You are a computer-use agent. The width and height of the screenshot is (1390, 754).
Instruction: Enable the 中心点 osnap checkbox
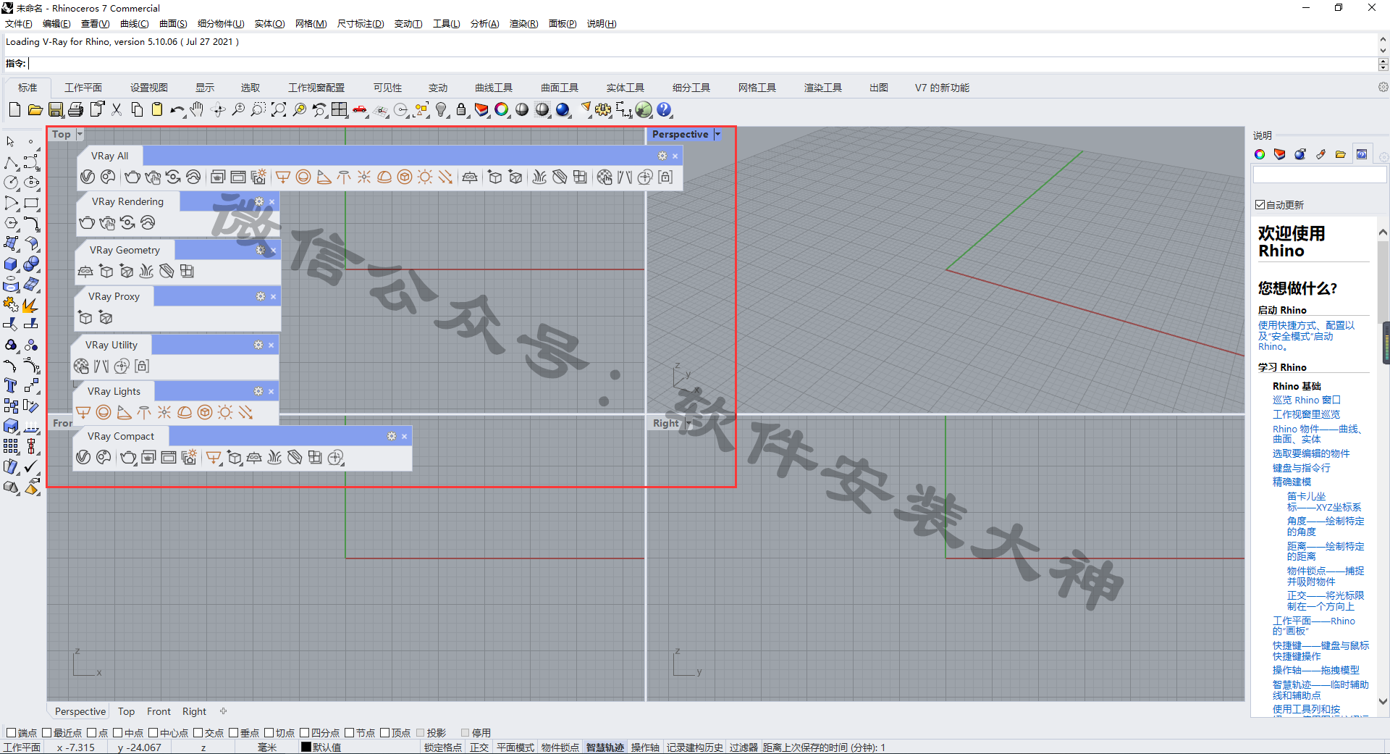coord(153,733)
